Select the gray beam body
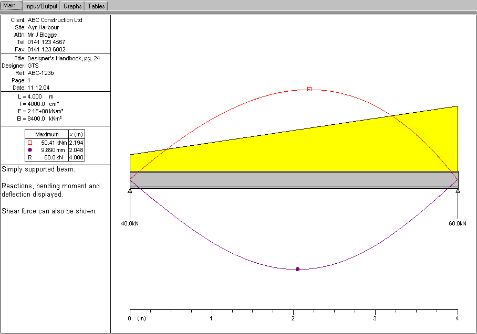 coord(294,179)
